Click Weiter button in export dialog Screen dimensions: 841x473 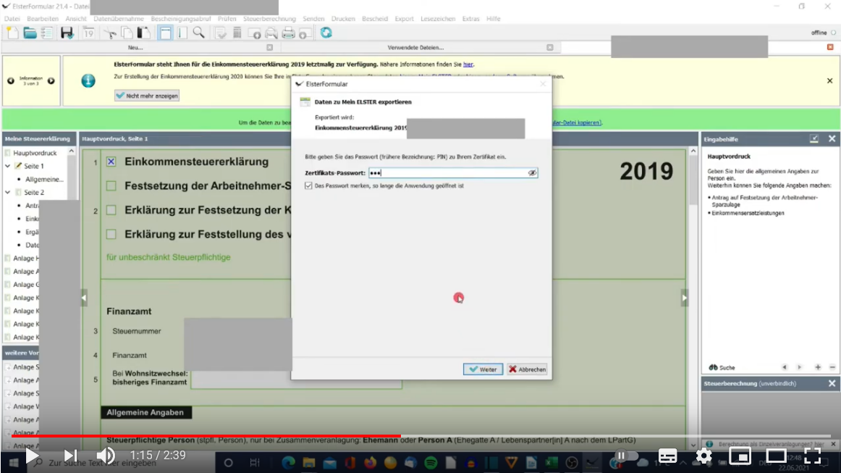[483, 369]
